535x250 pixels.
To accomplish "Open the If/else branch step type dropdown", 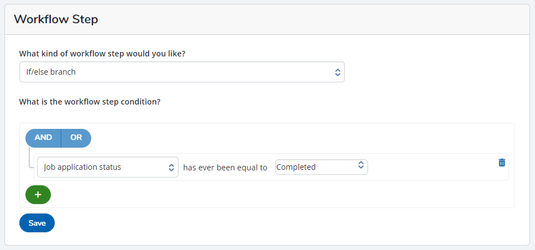I will point(182,72).
